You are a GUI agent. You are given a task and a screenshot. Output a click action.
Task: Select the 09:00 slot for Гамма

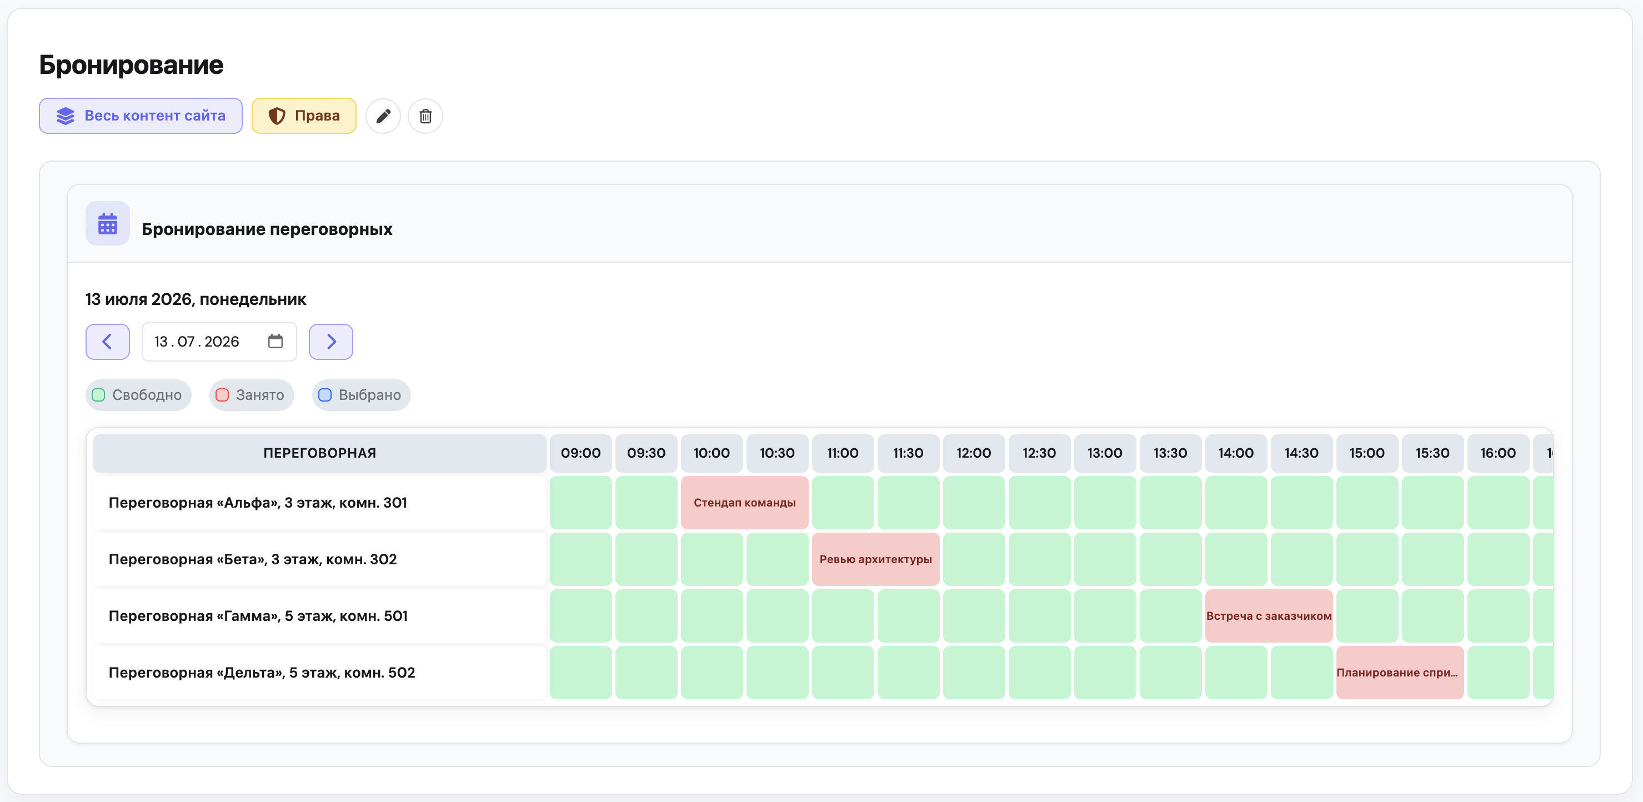pyautogui.click(x=580, y=616)
